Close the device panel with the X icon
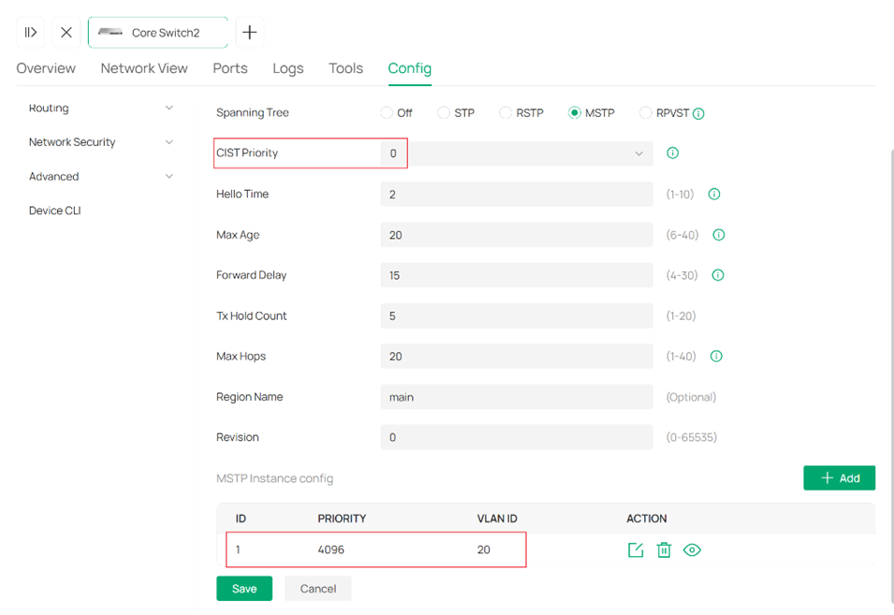Image resolution: width=894 pixels, height=615 pixels. point(66,33)
